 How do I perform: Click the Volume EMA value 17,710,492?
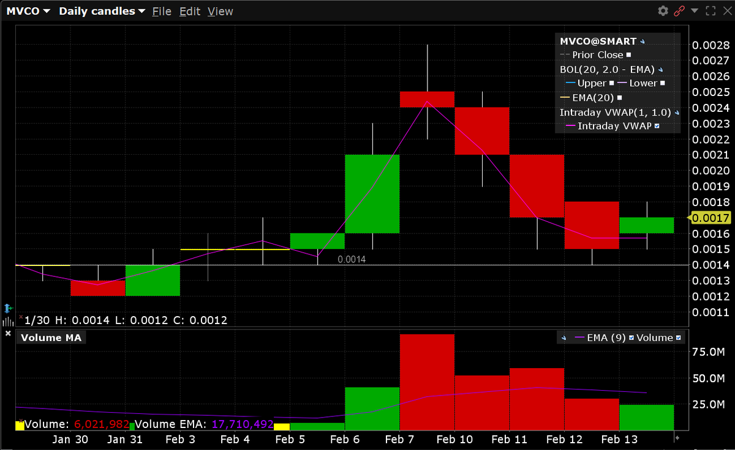tap(243, 424)
